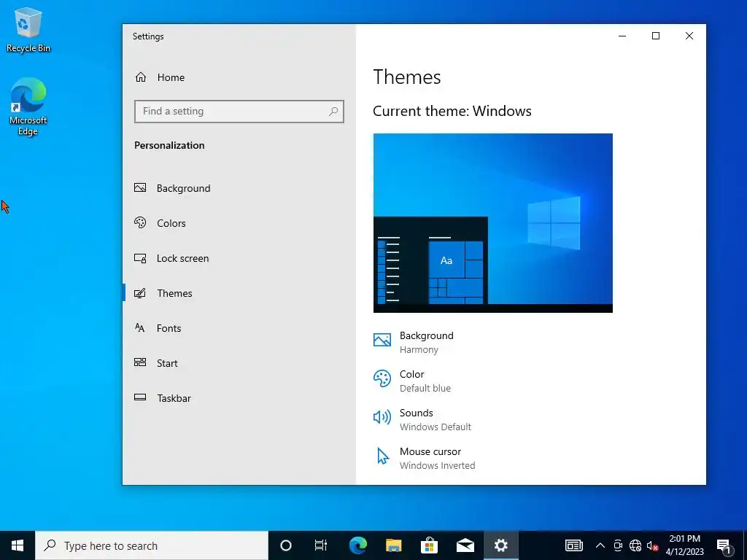Viewport: 747px width, 560px height.
Task: Open Microsoft Store from the taskbar
Action: (429, 545)
